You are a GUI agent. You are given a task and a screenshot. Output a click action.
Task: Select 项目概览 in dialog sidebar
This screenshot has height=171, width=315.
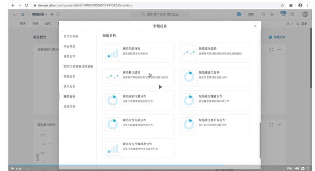coord(69,46)
